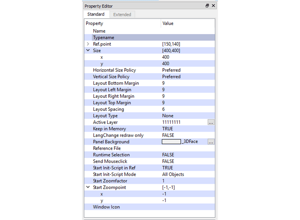Viewport: 300px width, 220px height.
Task: Select Start Init-Script Mode value
Action: [x=173, y=174]
